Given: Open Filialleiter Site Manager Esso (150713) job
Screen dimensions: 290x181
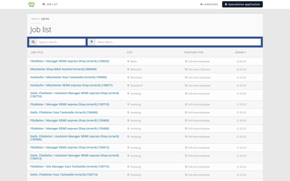Looking at the screenshot, I should pyautogui.click(x=70, y=167).
